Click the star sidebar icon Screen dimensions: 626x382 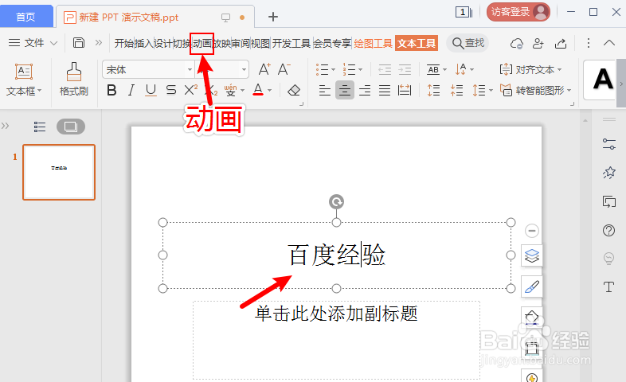608,173
